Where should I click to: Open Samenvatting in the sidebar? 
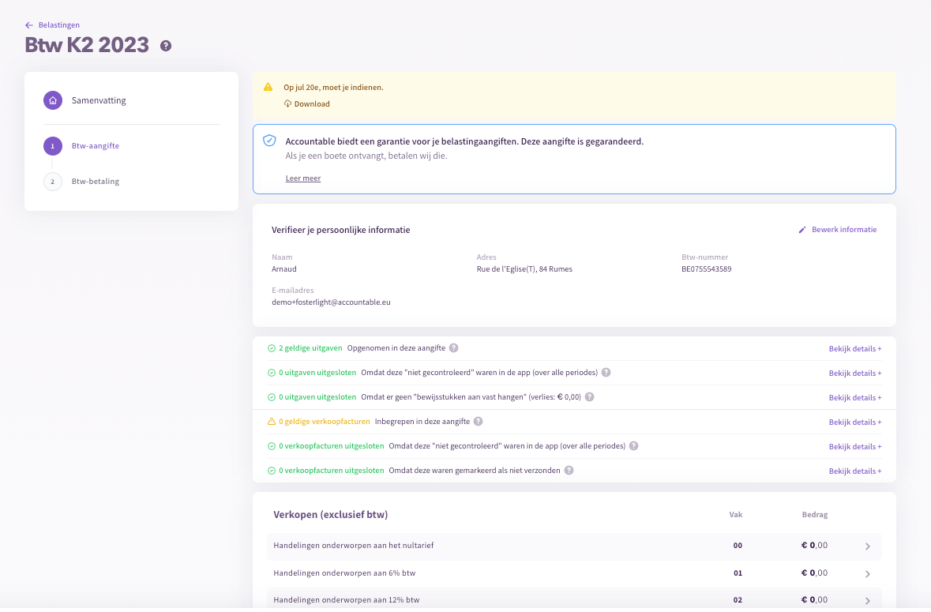point(99,100)
